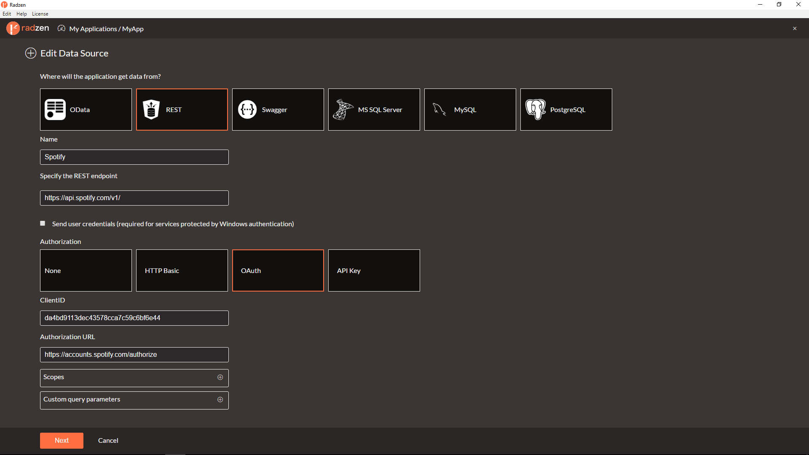Open the Help menu

coord(21,14)
